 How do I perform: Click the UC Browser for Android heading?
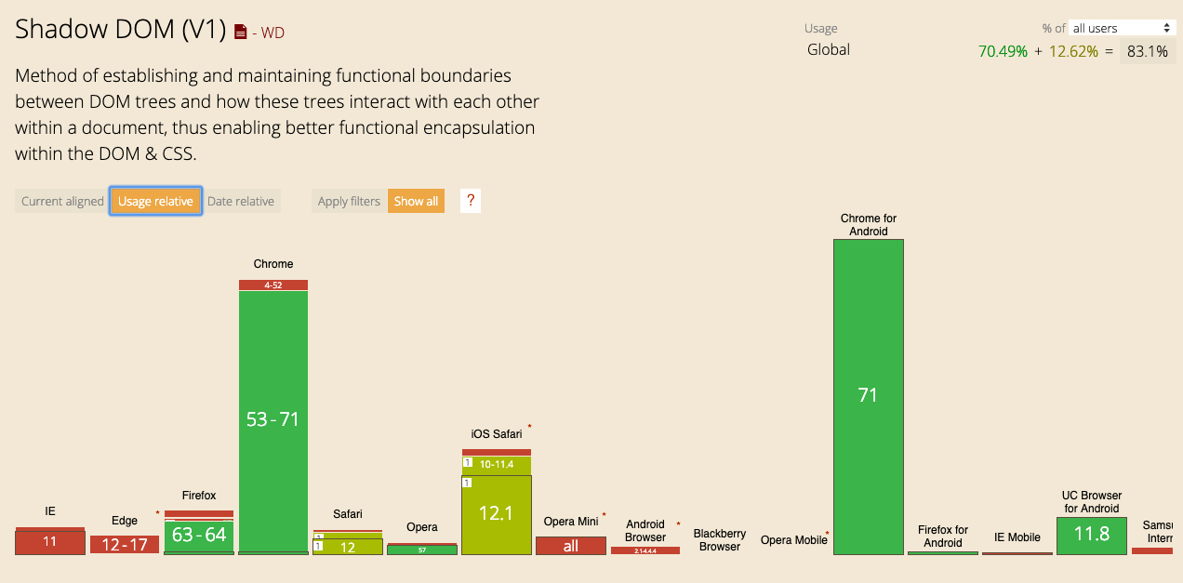point(1092,502)
